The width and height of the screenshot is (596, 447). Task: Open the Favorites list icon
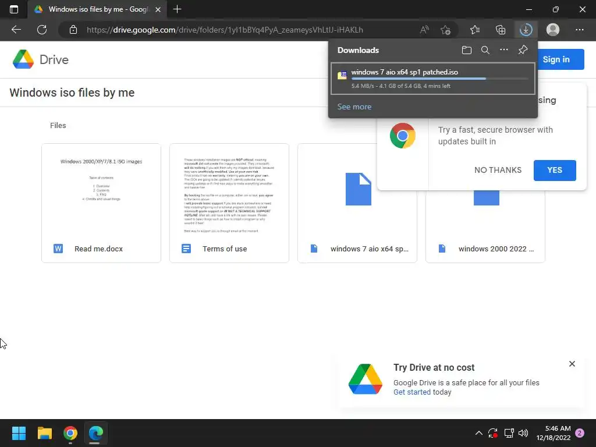(475, 30)
